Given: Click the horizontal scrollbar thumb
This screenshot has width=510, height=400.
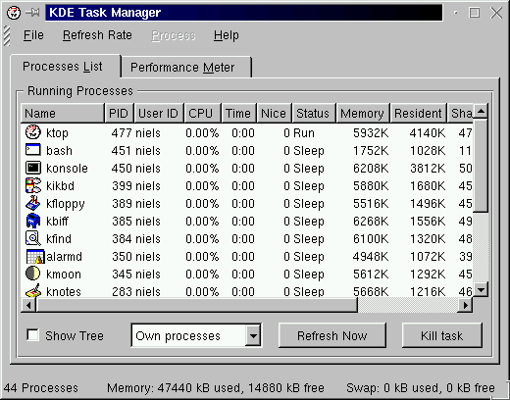Looking at the screenshot, I should 197,305.
